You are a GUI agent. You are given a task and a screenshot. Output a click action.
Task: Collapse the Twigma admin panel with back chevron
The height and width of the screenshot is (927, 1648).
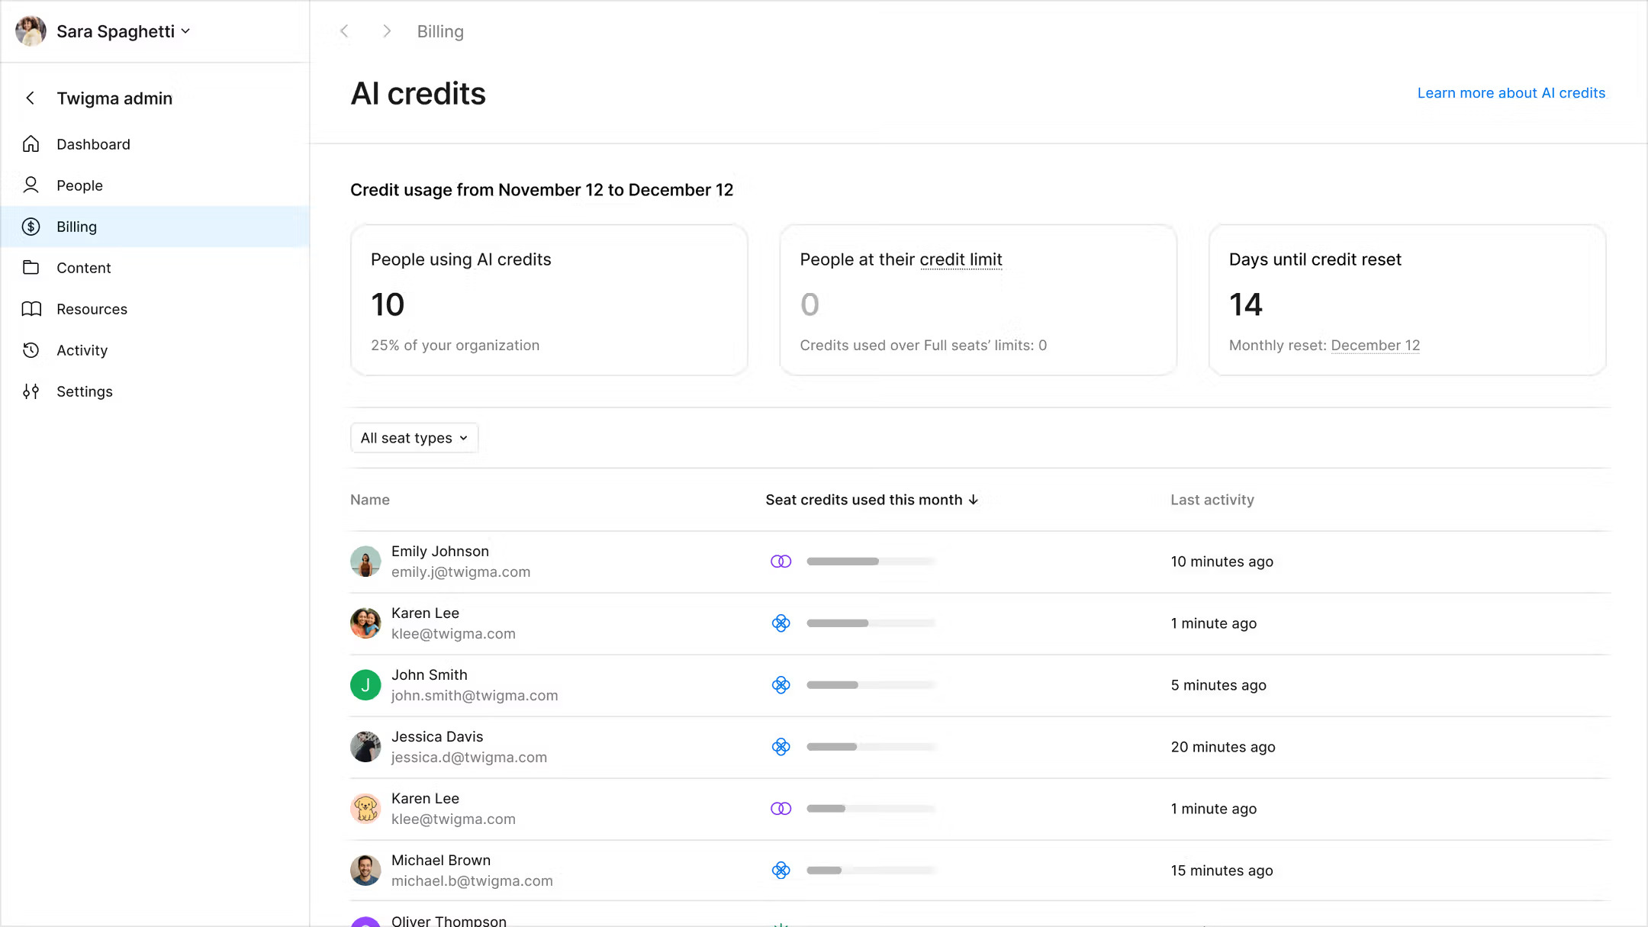[x=29, y=98]
